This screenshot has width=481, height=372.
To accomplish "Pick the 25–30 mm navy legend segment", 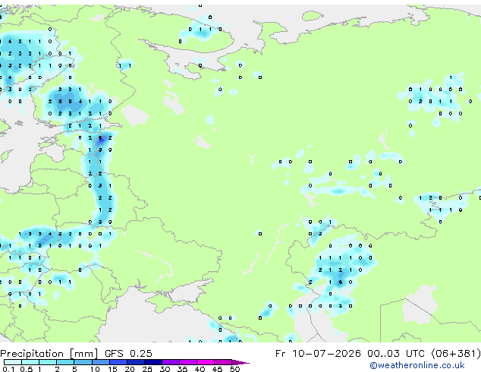I will (153, 362).
